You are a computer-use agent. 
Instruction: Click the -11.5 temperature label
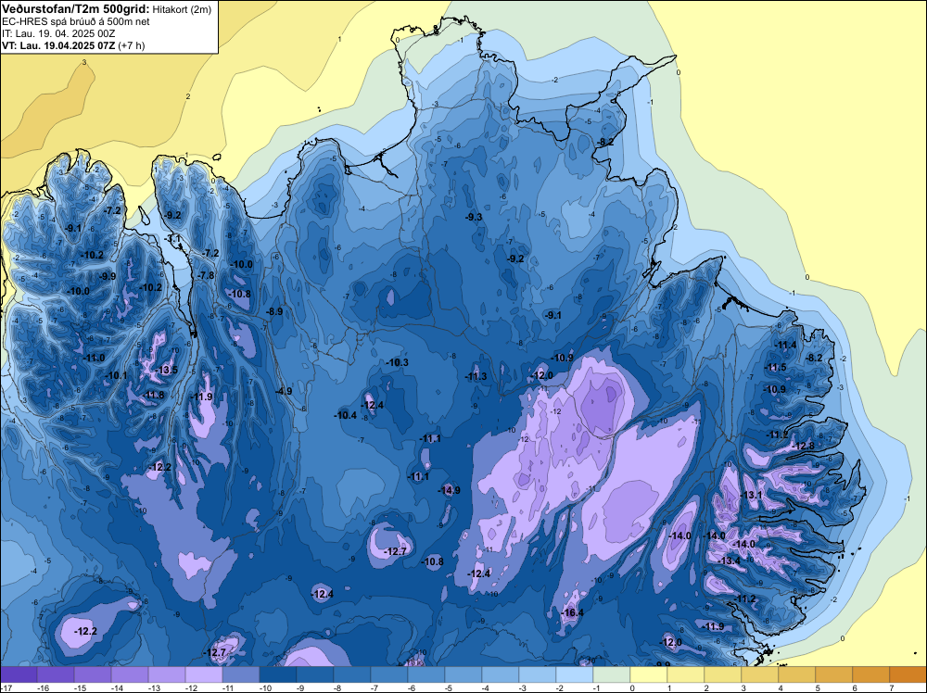(x=776, y=368)
